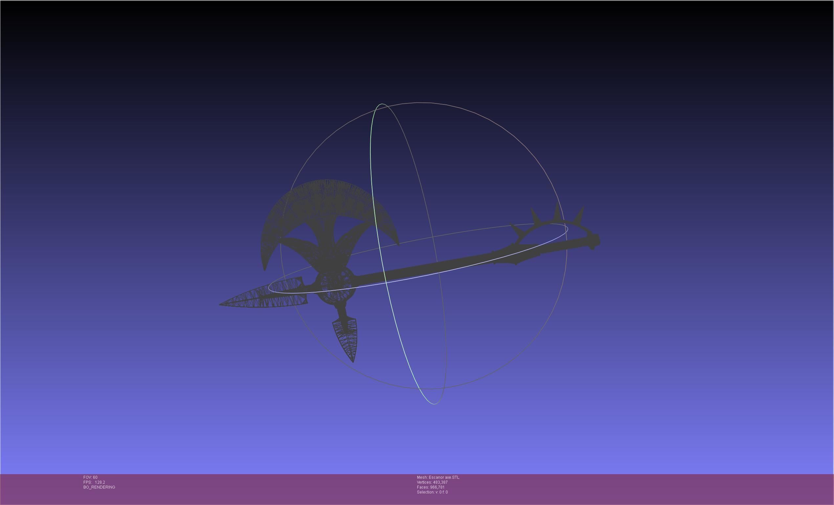Click the "Mesh: Escanor axe.STL" label
Viewport: 834px width, 505px height.
pyautogui.click(x=438, y=477)
